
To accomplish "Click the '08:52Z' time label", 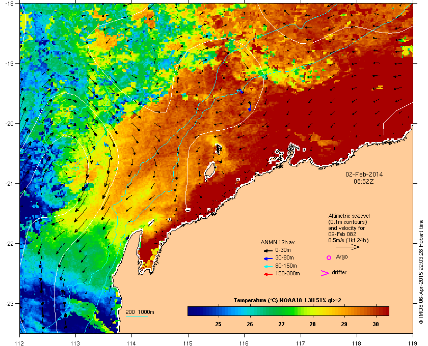I will pyautogui.click(x=364, y=181).
